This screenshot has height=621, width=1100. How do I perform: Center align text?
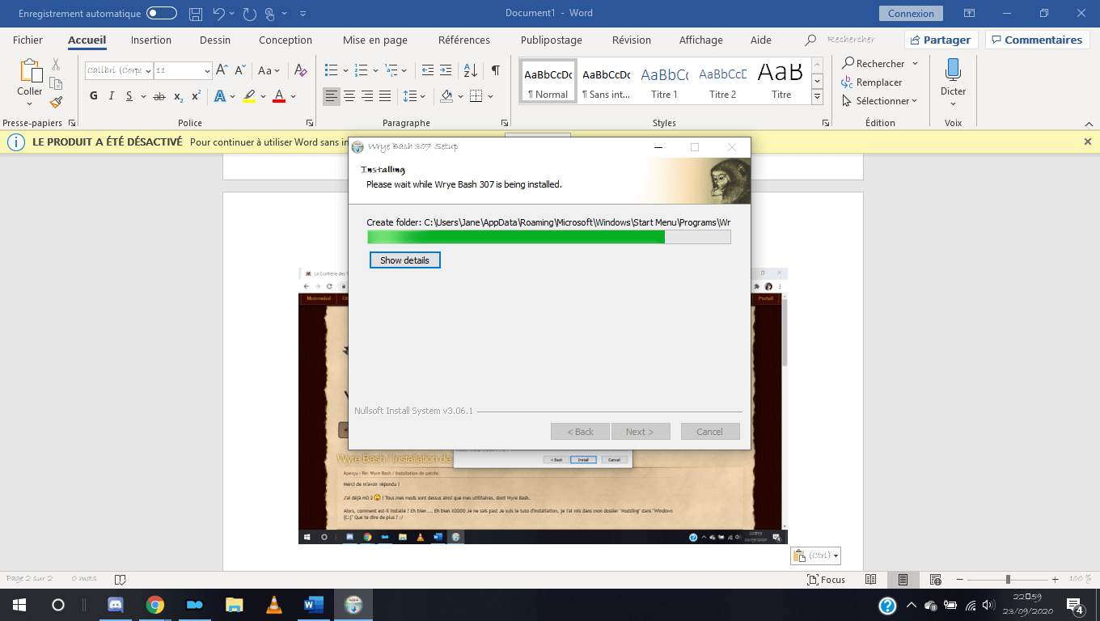[x=349, y=96]
